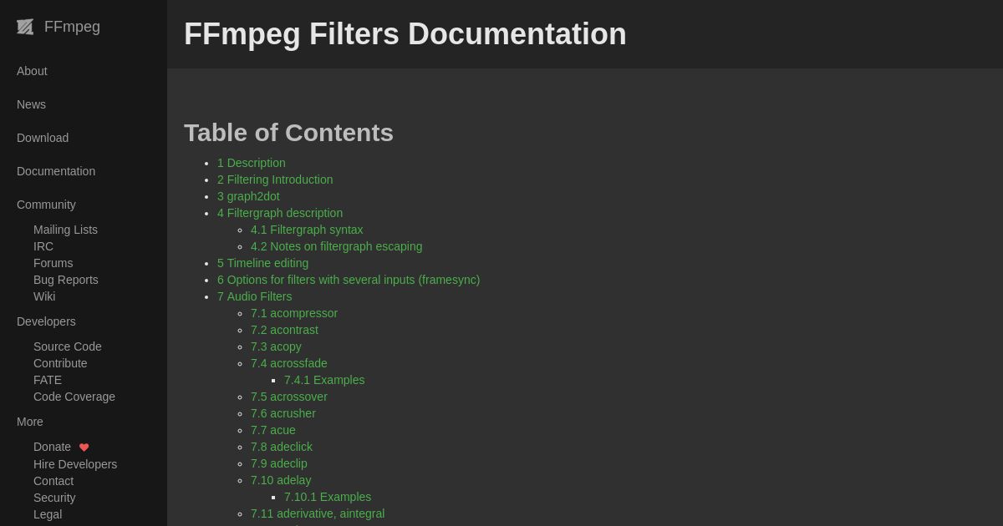
Task: Open the Contribute link
Action: 60,363
